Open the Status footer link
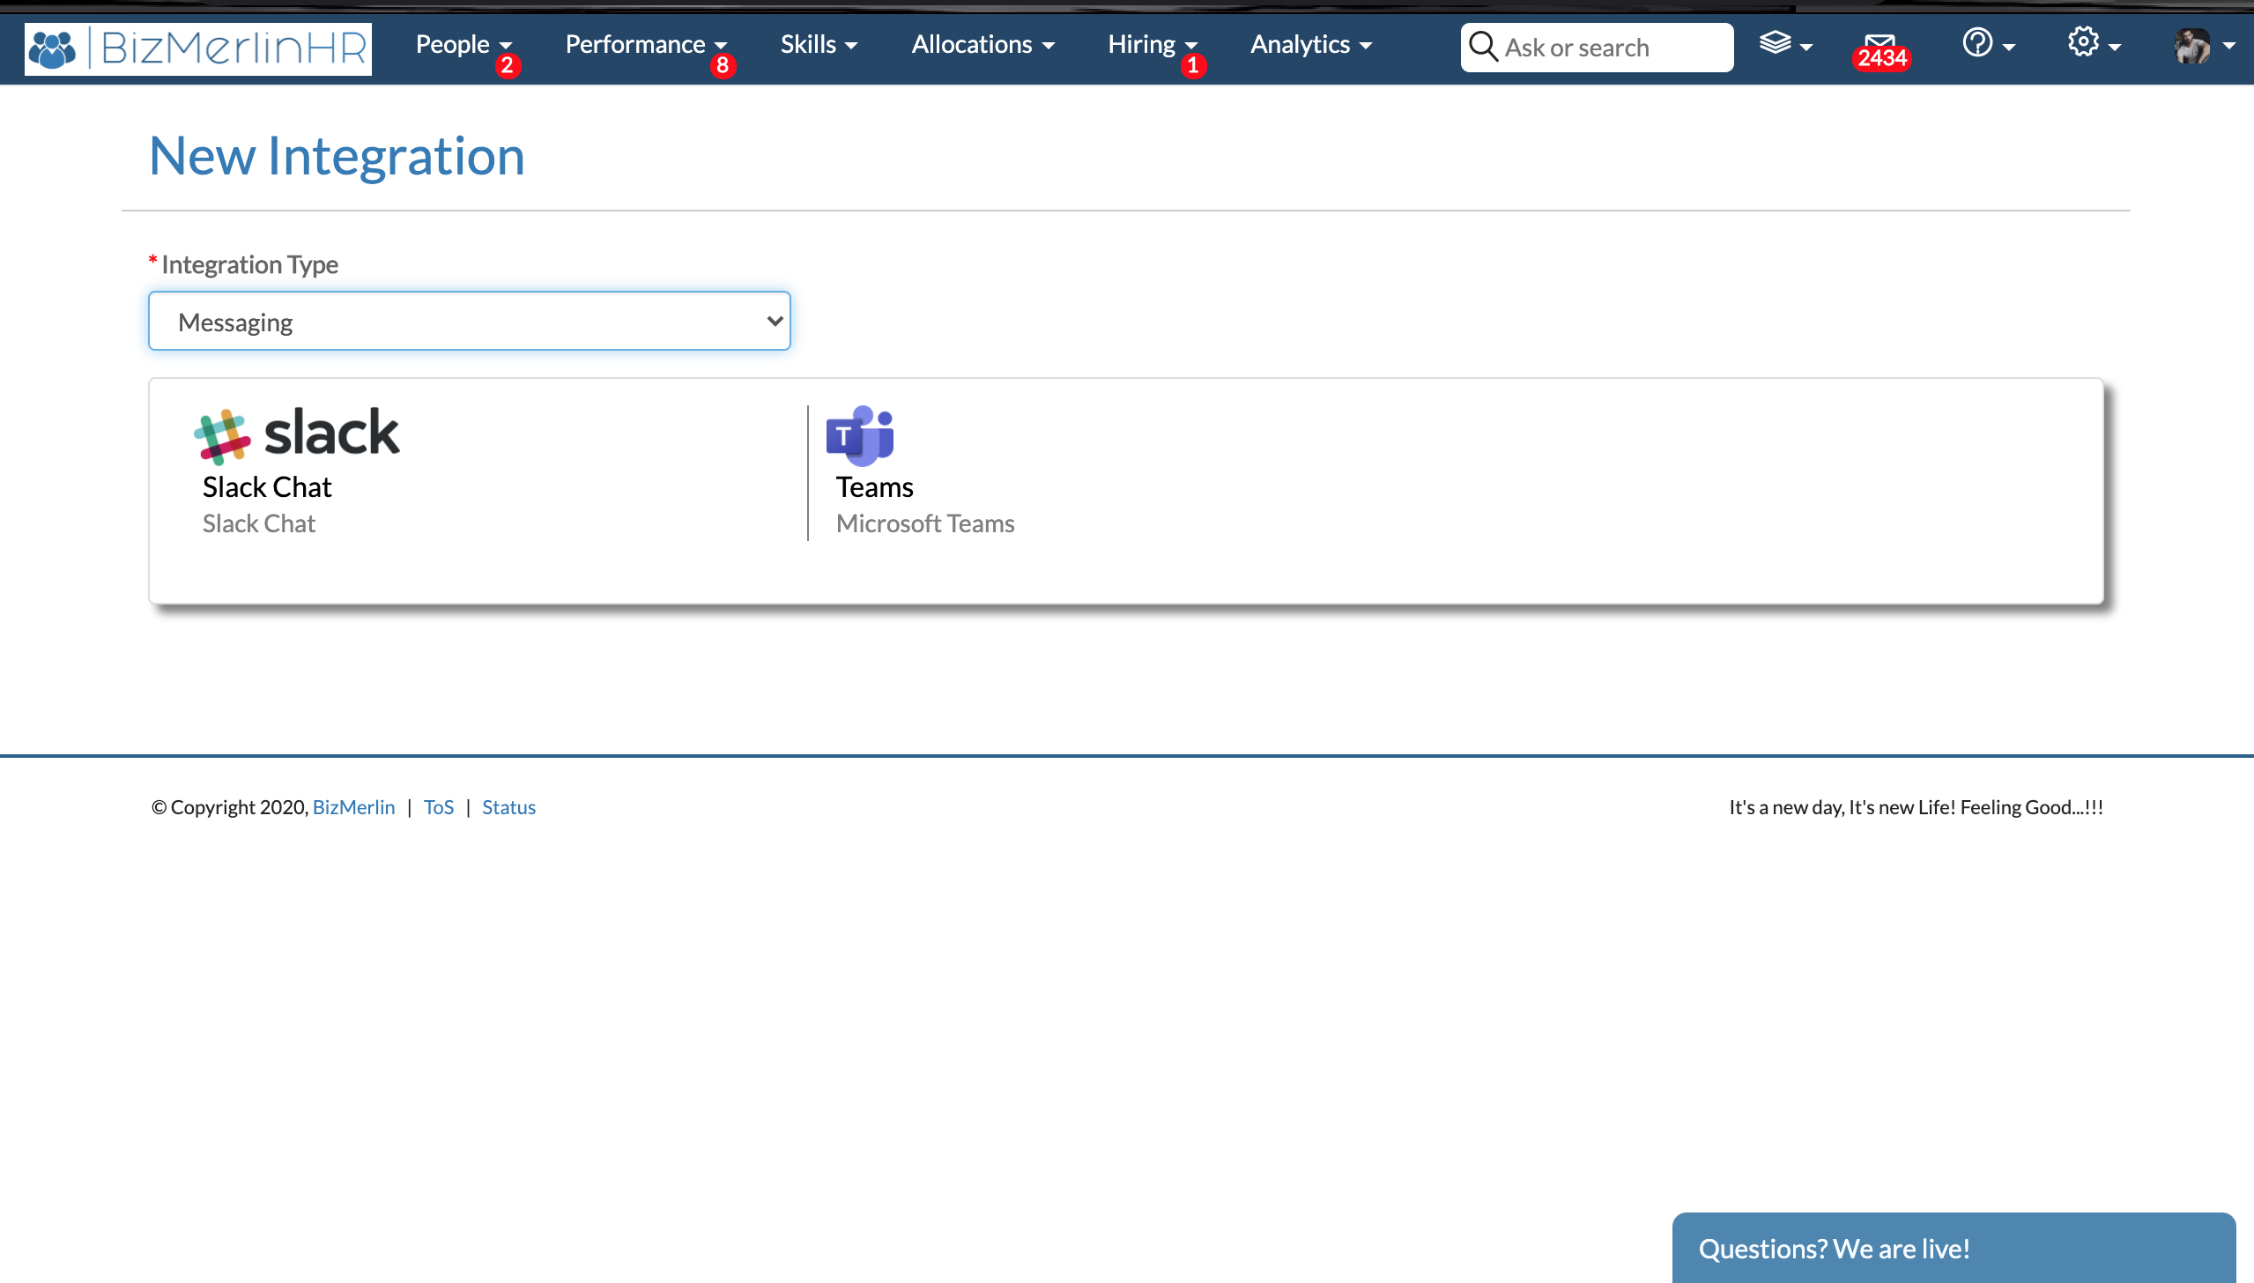The image size is (2254, 1283). (509, 807)
